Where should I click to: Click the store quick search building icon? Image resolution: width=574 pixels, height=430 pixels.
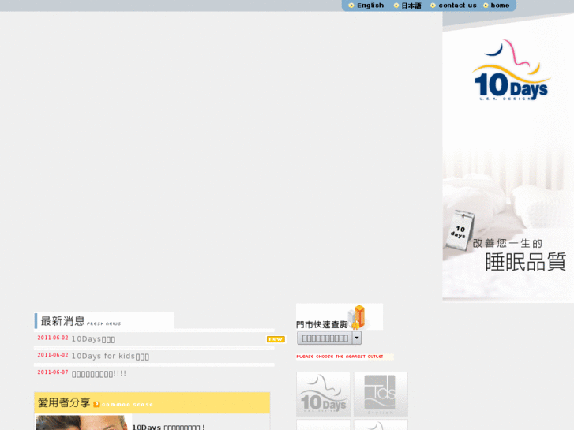click(x=357, y=317)
